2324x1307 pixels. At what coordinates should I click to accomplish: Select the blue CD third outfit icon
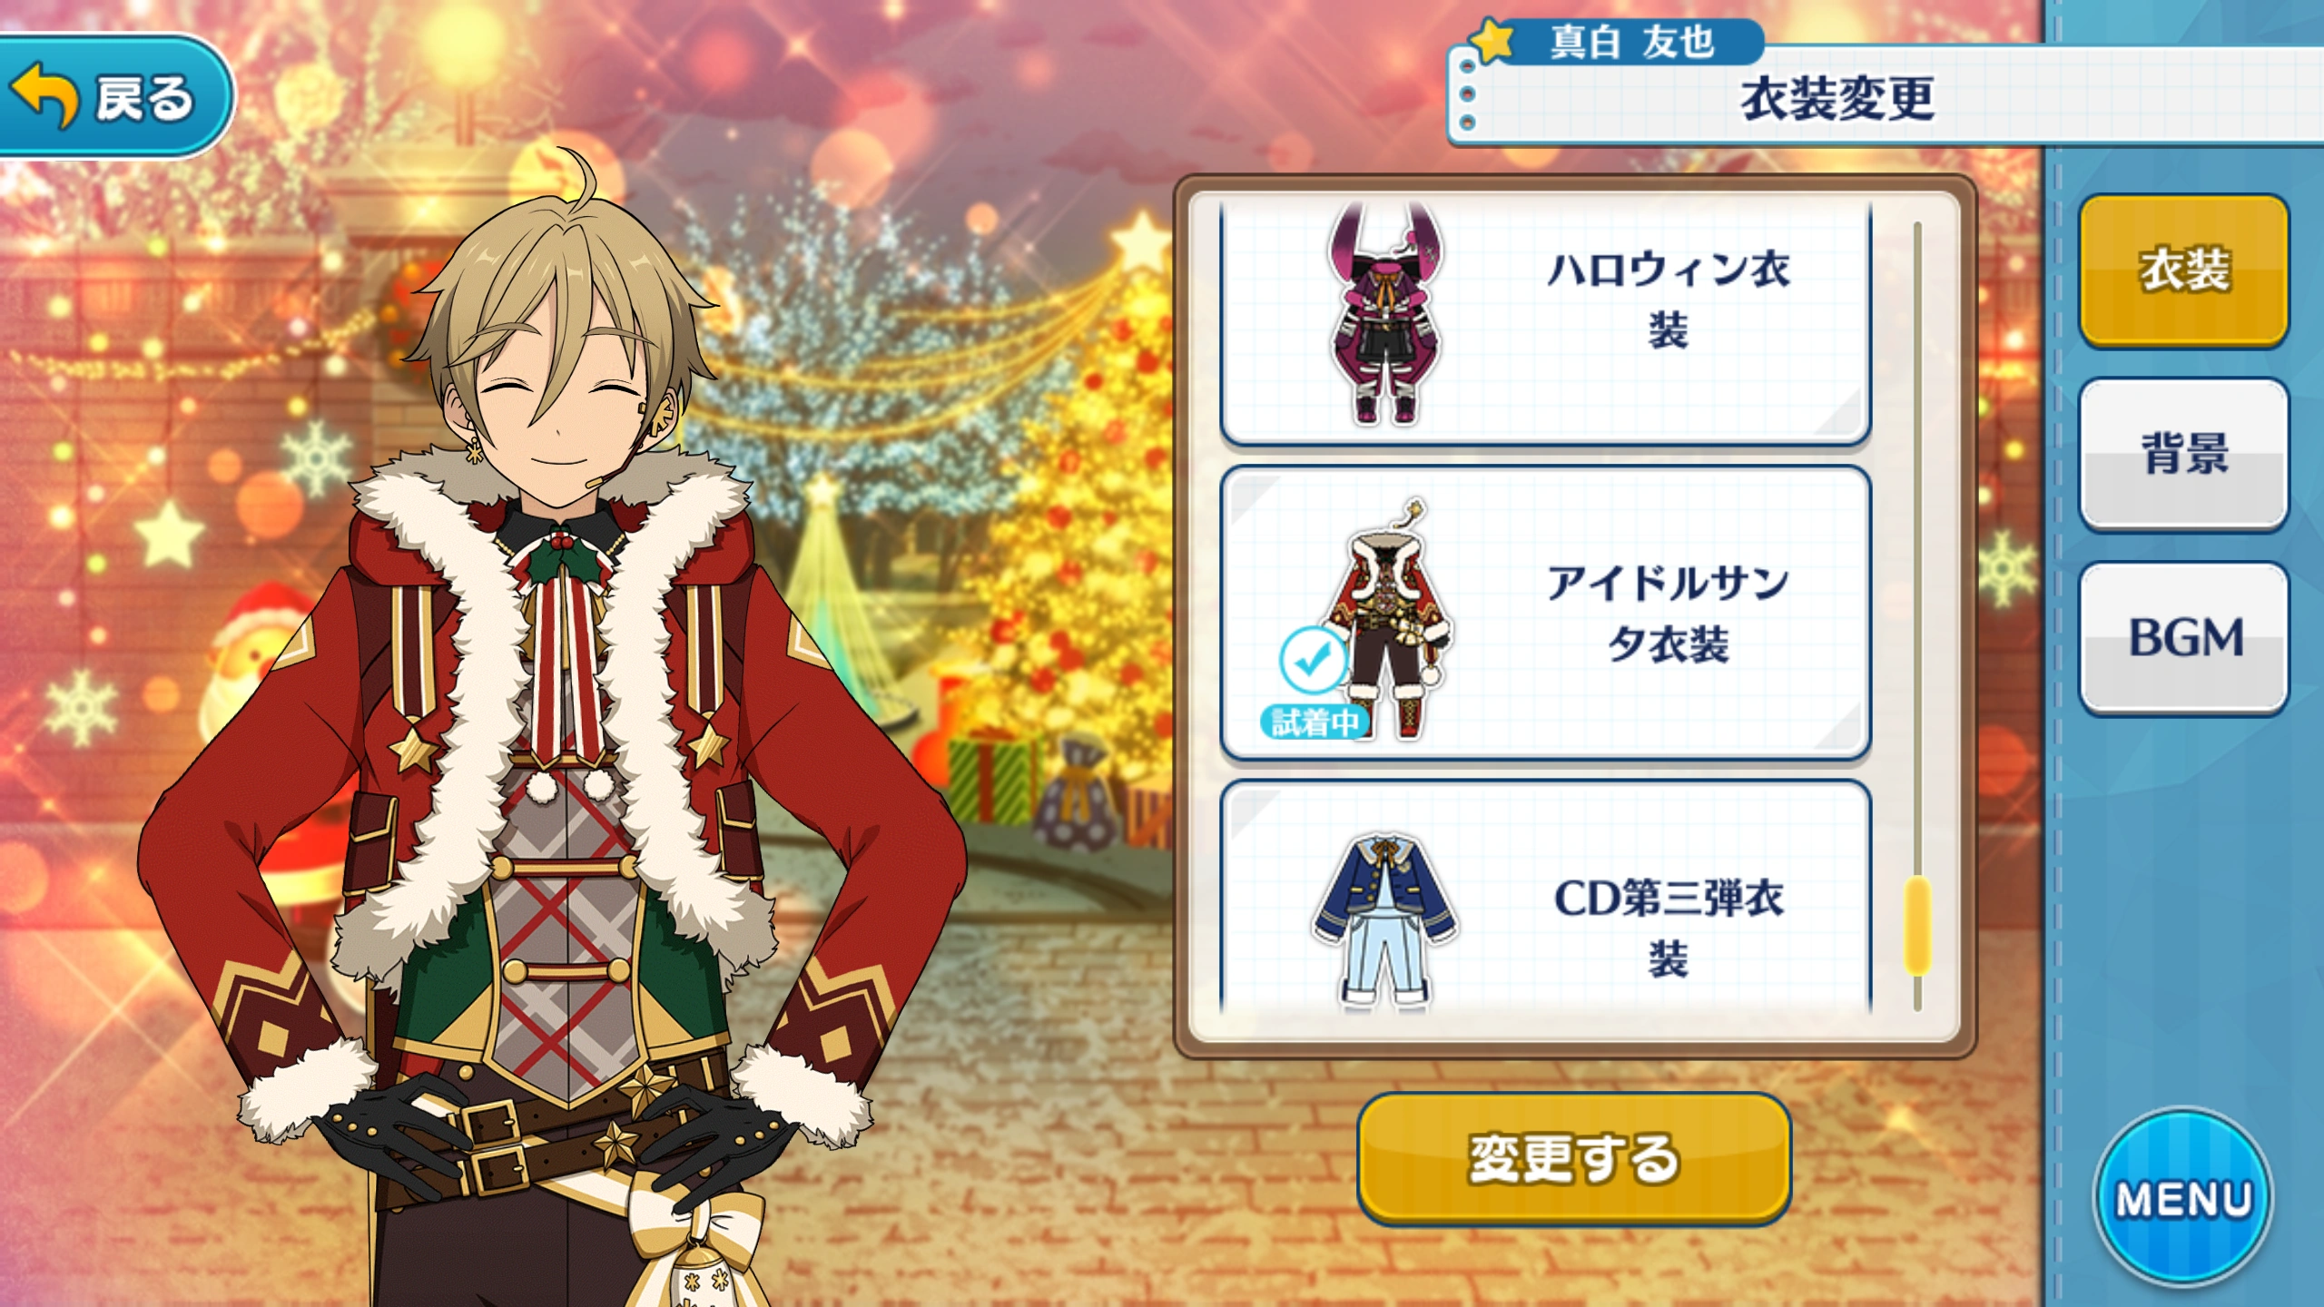pos(1385,921)
